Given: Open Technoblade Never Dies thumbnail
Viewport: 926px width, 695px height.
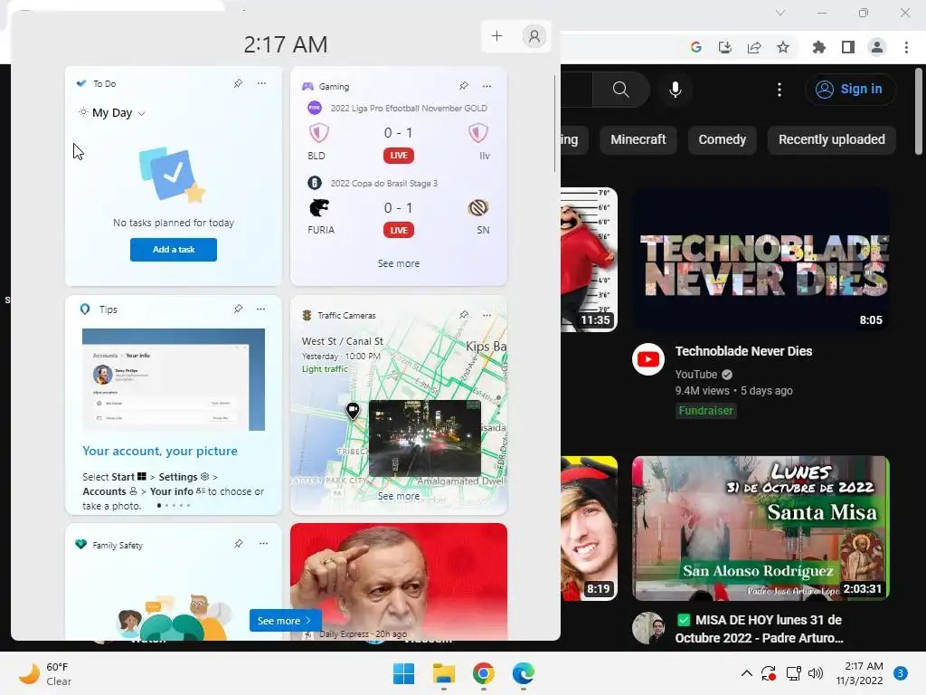Looking at the screenshot, I should (x=761, y=260).
